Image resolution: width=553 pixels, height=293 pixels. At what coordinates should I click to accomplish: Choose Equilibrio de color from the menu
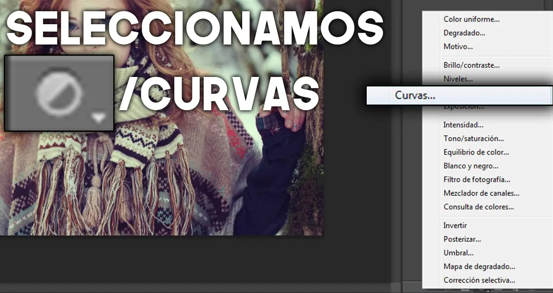[476, 152]
